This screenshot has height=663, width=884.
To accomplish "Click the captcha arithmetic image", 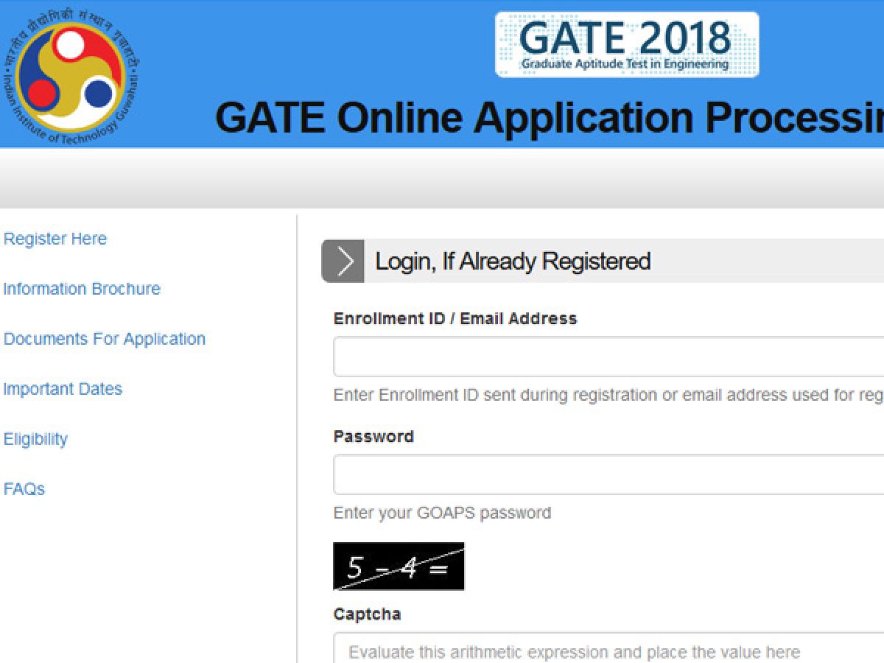I will pyautogui.click(x=398, y=566).
